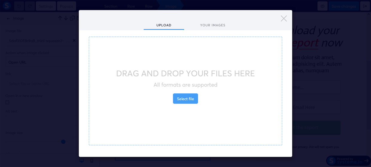Screen dimensions: 371x167
Task: Switch to the Your Images tab
Action: point(212,25)
